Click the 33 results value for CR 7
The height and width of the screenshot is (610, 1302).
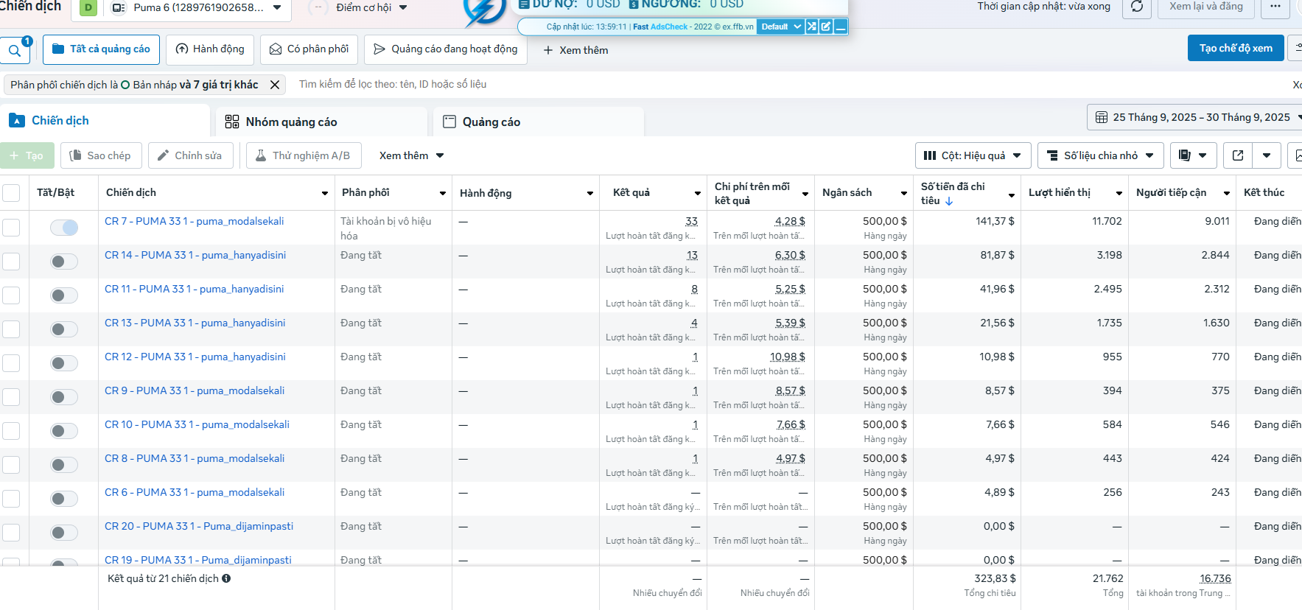click(x=691, y=221)
